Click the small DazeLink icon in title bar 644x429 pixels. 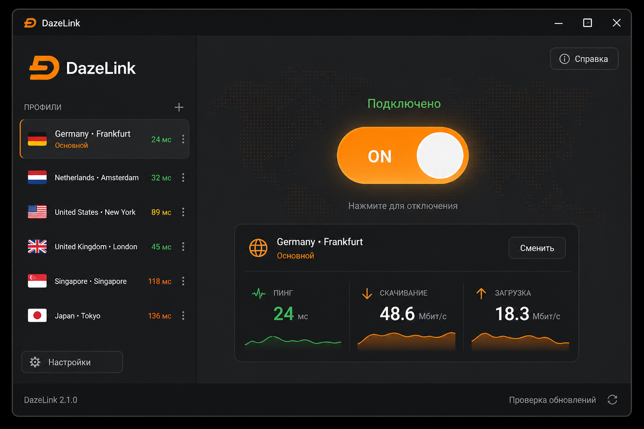(30, 23)
